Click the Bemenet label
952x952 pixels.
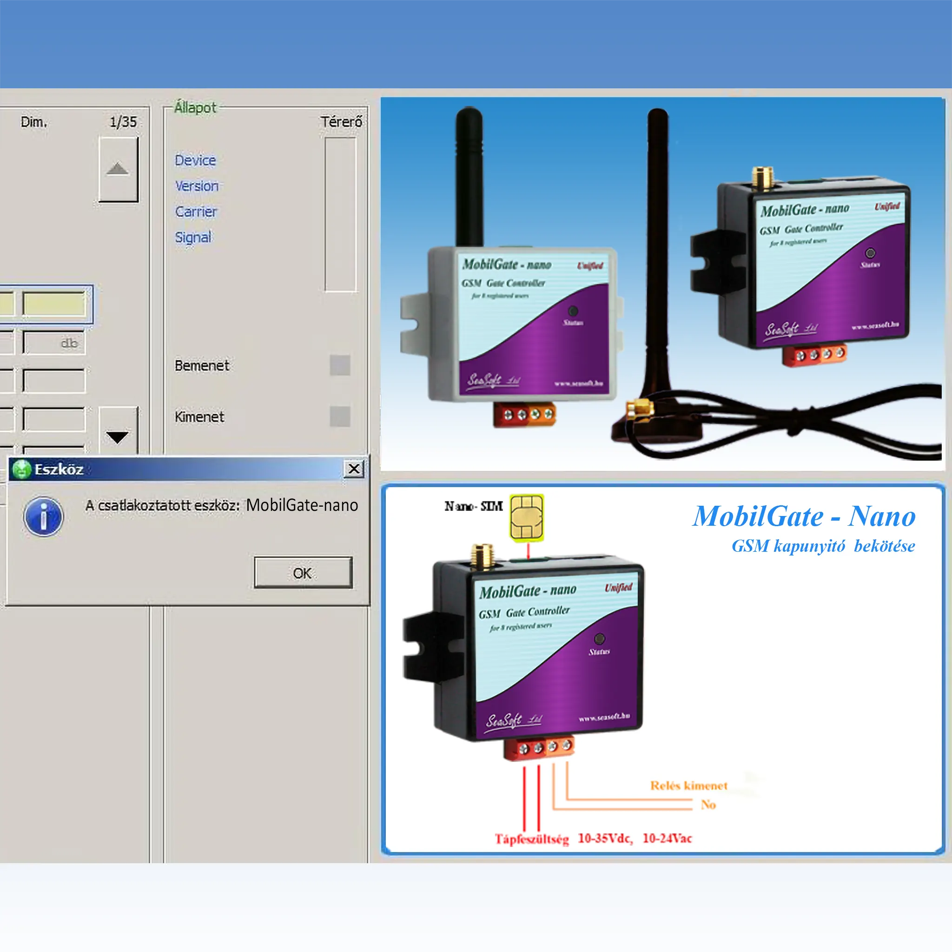coord(202,366)
